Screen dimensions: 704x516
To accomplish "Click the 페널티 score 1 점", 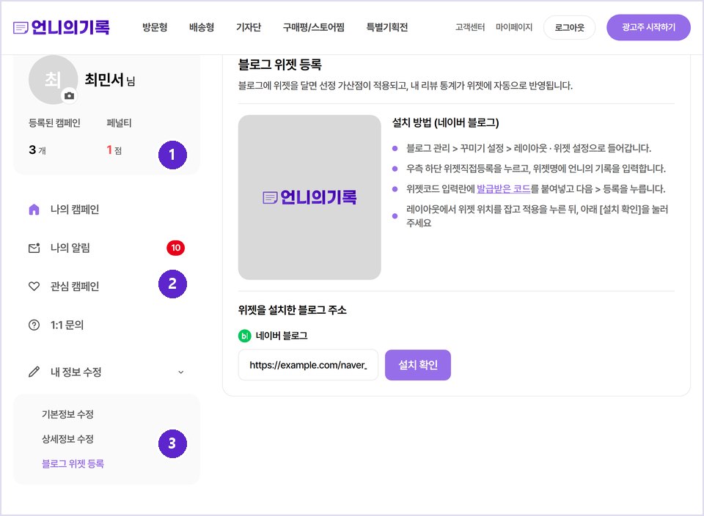I will (114, 150).
